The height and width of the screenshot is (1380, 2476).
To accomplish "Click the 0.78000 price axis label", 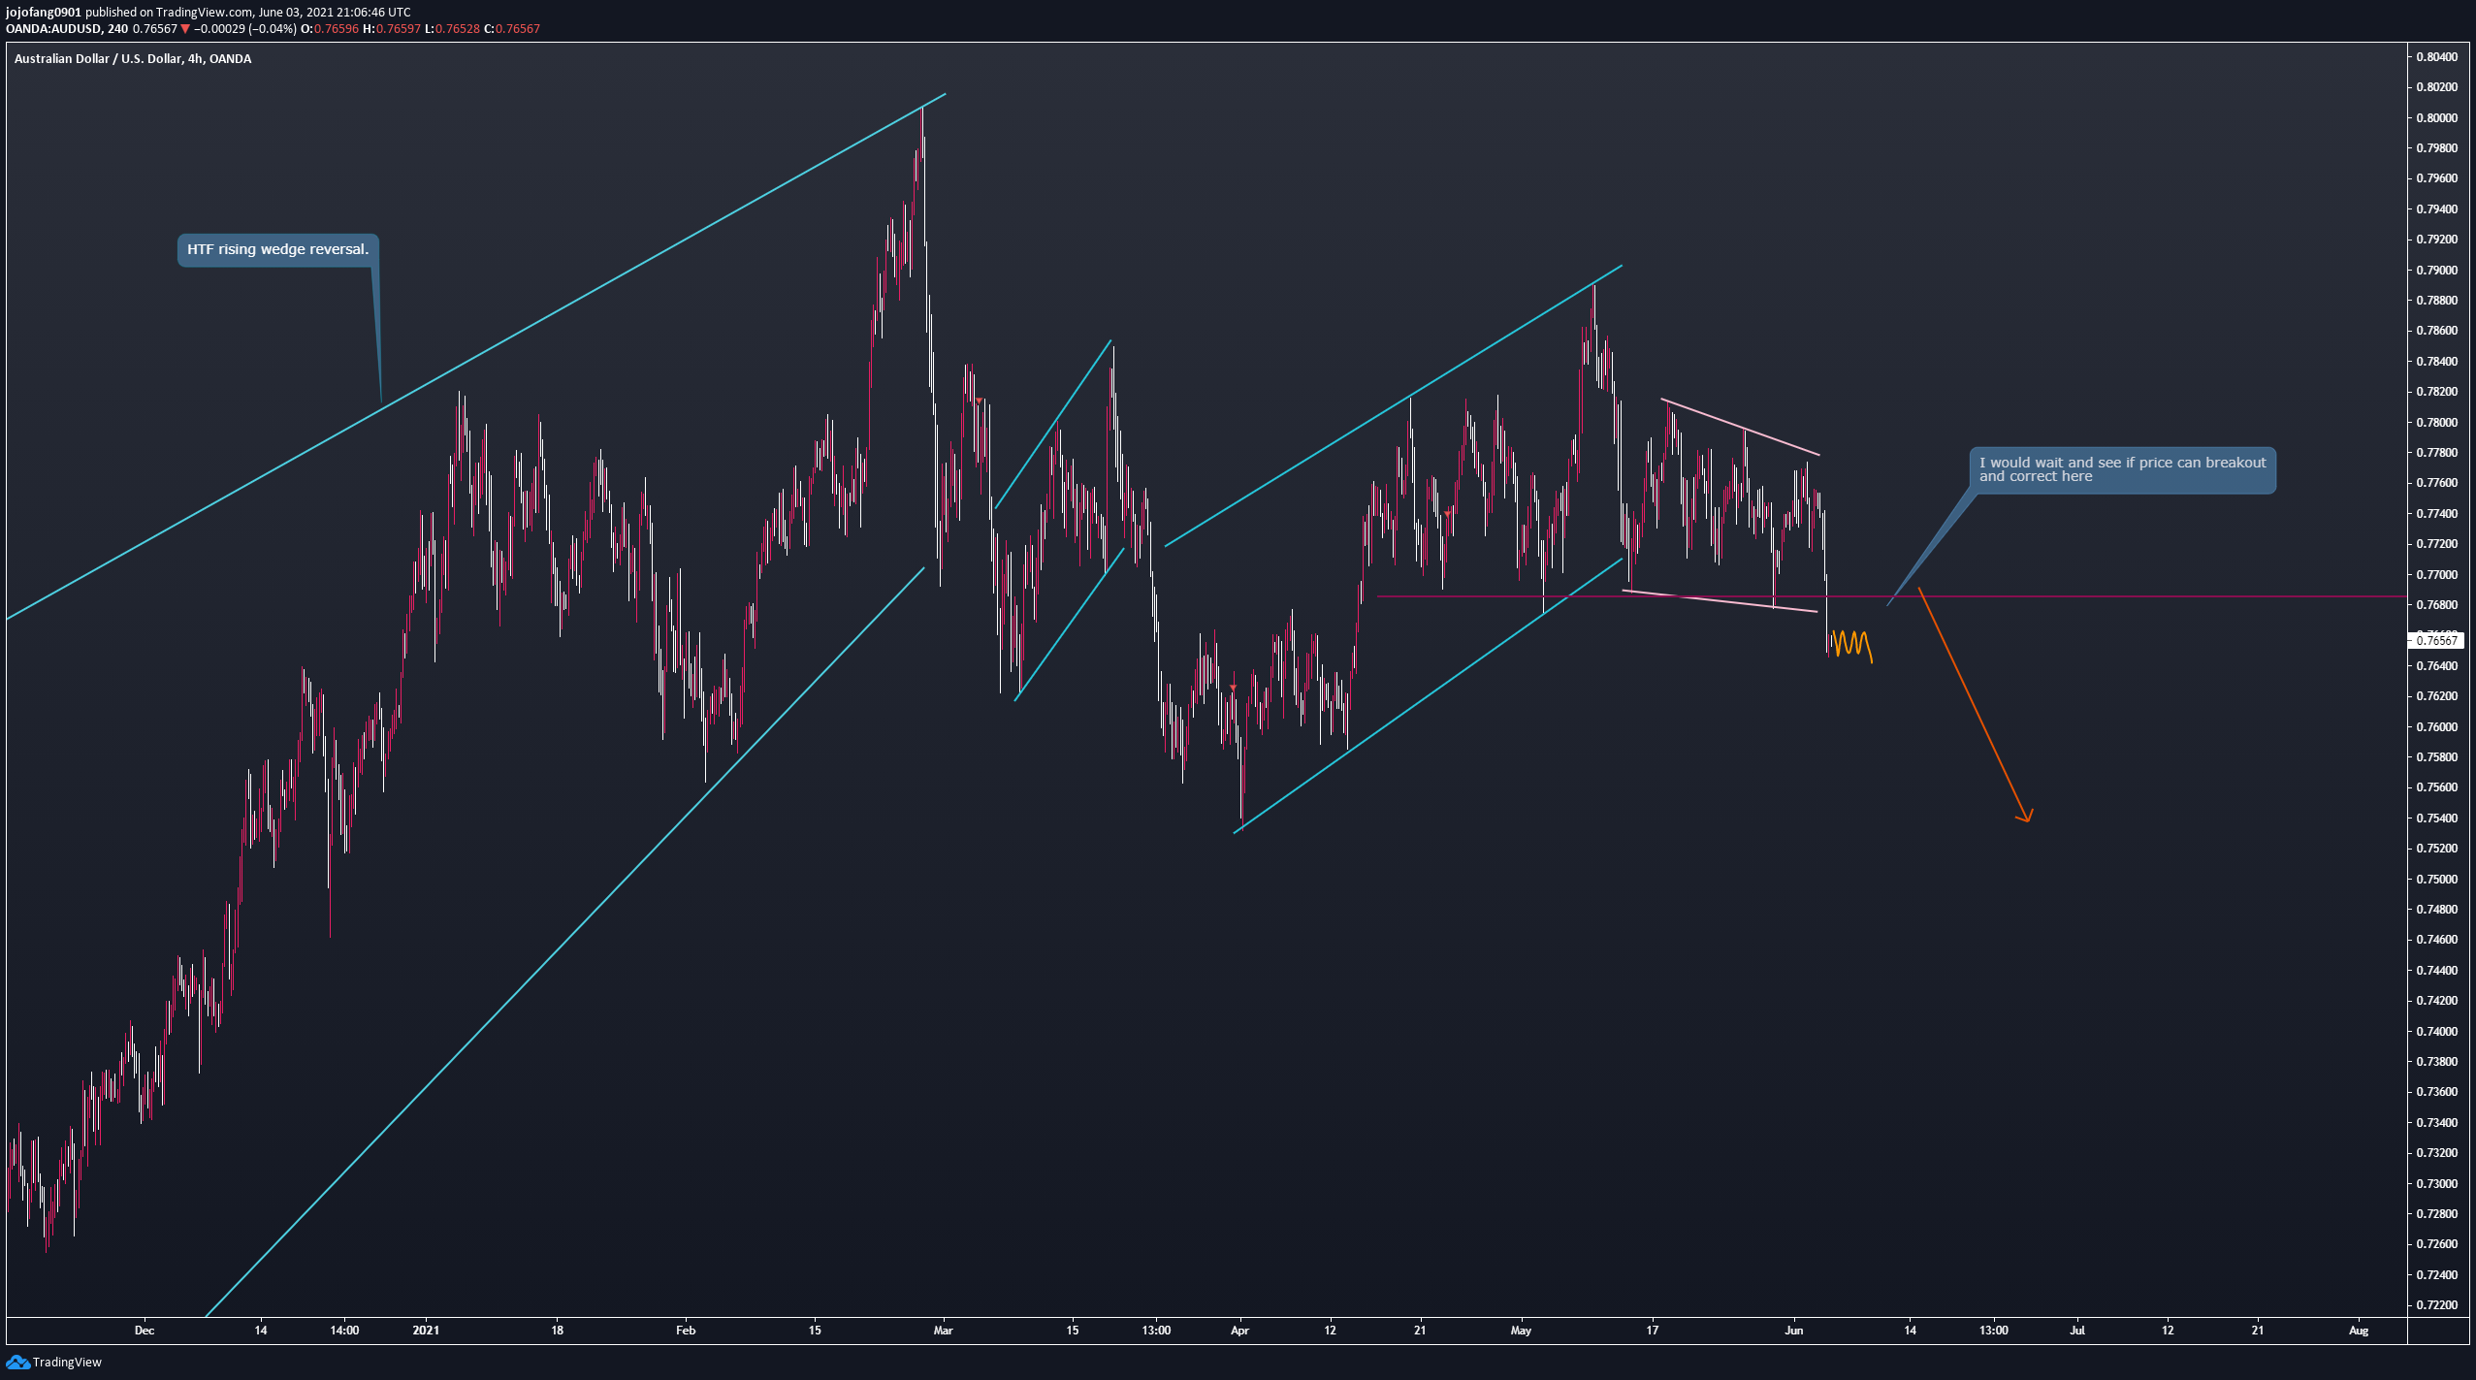I will (x=2436, y=423).
